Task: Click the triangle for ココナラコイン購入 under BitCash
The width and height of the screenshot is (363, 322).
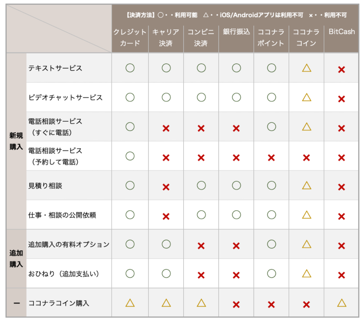Action: tap(342, 303)
